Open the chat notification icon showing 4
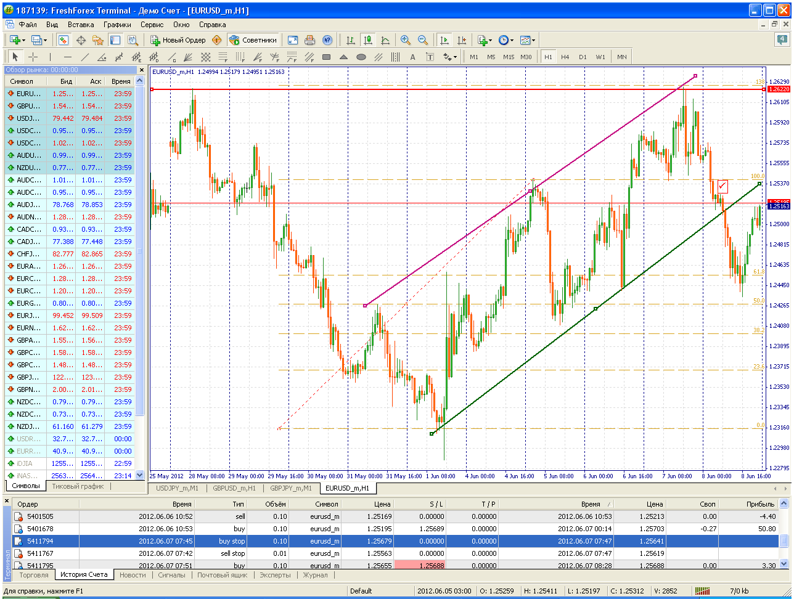The image size is (794, 599). 781,39
